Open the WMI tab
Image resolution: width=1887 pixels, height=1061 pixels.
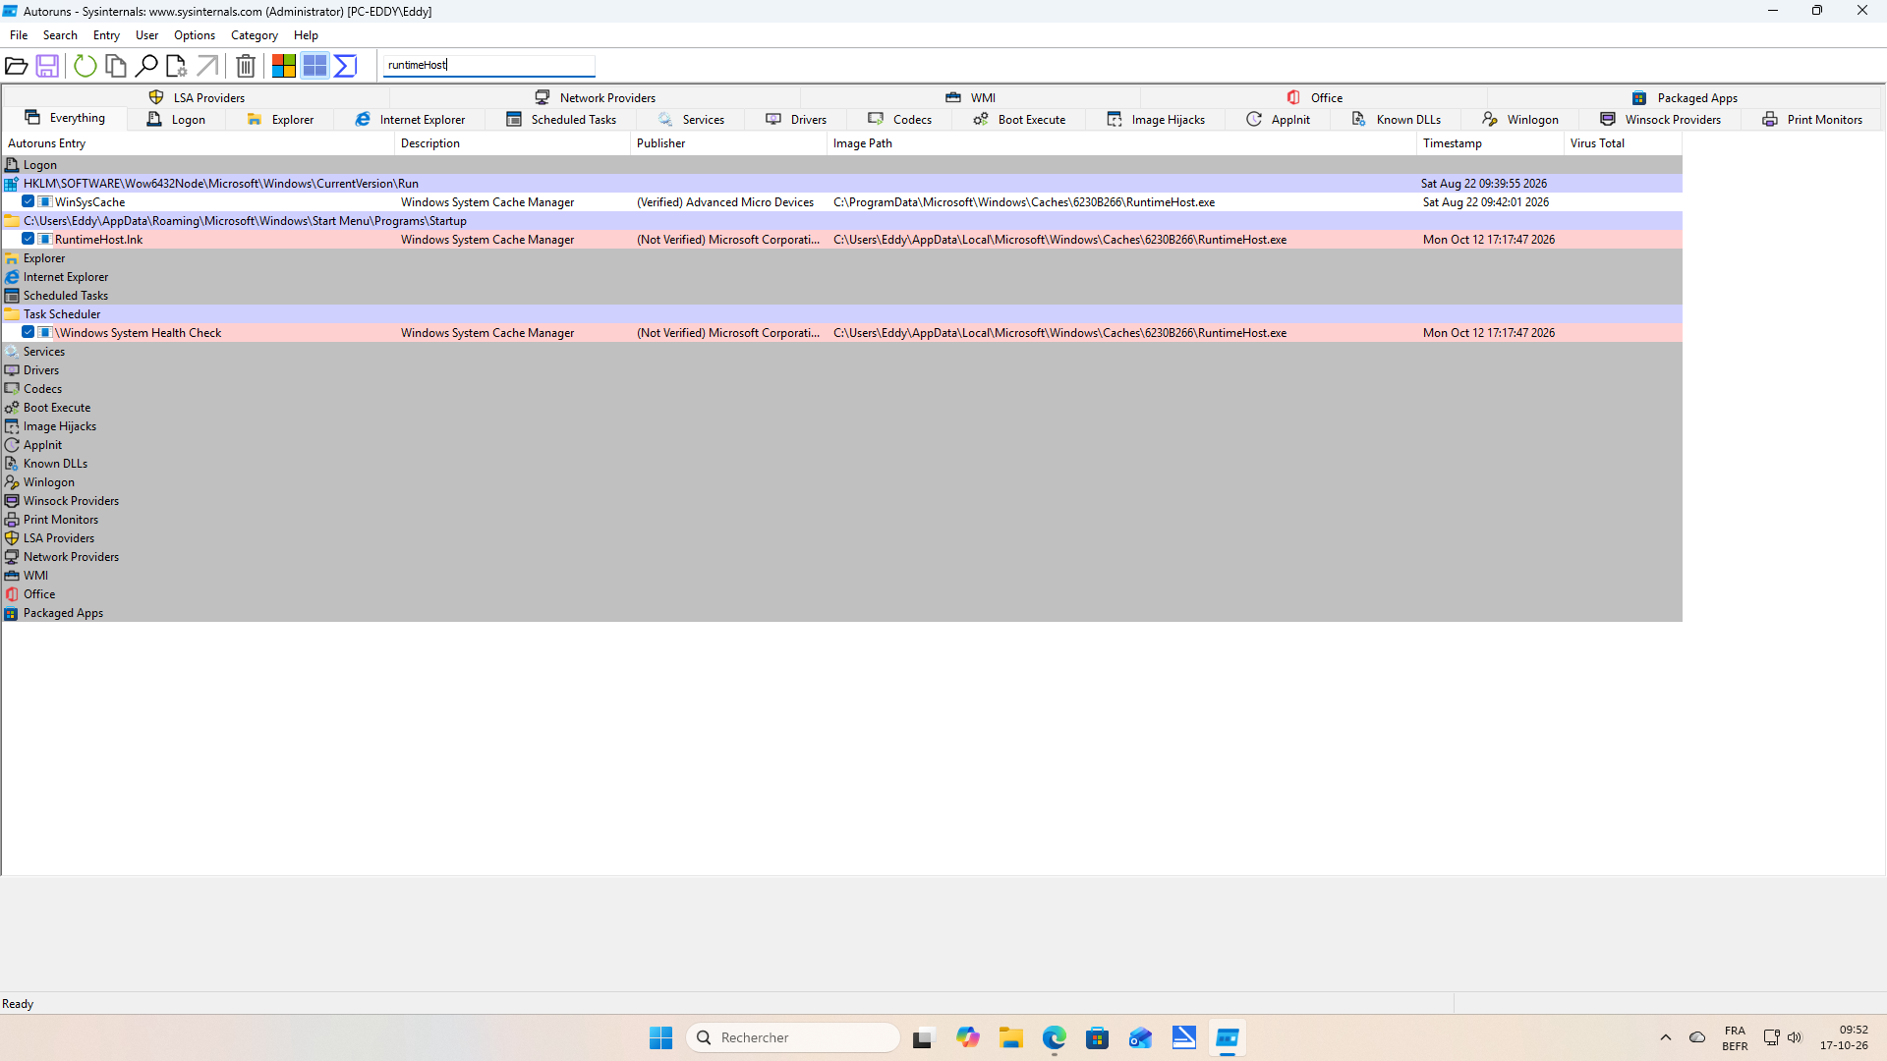971,97
